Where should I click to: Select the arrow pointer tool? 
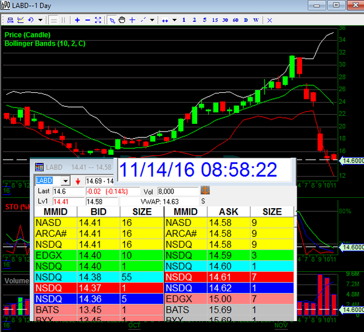(x=112, y=20)
